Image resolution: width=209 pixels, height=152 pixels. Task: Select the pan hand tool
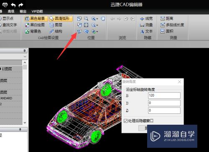103,18
